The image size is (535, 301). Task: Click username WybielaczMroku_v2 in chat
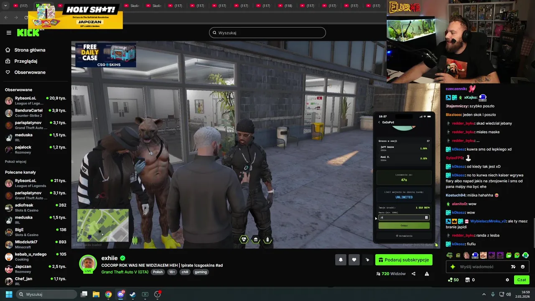pos(488,221)
